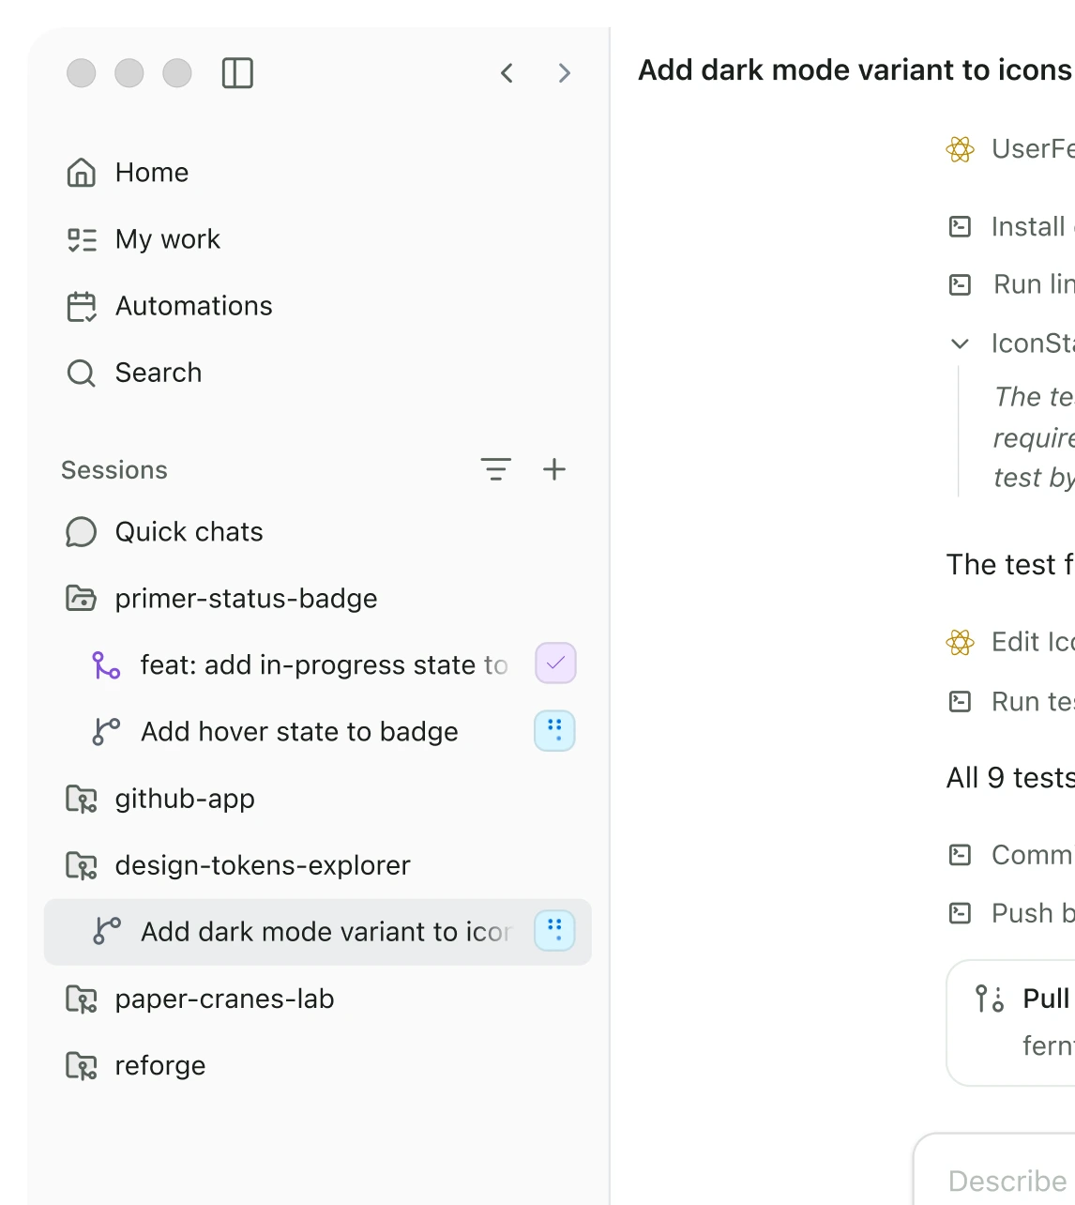Viewport: 1075px width, 1205px height.
Task: Open session feat: add in-progress state
Action: [x=318, y=665]
